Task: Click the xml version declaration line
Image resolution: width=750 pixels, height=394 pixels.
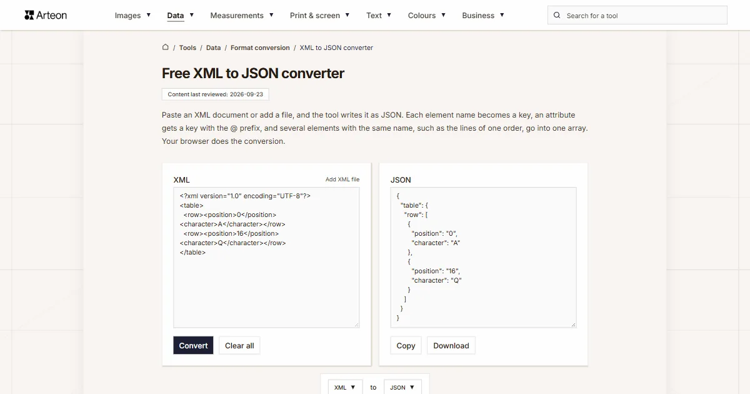Action: tap(245, 196)
